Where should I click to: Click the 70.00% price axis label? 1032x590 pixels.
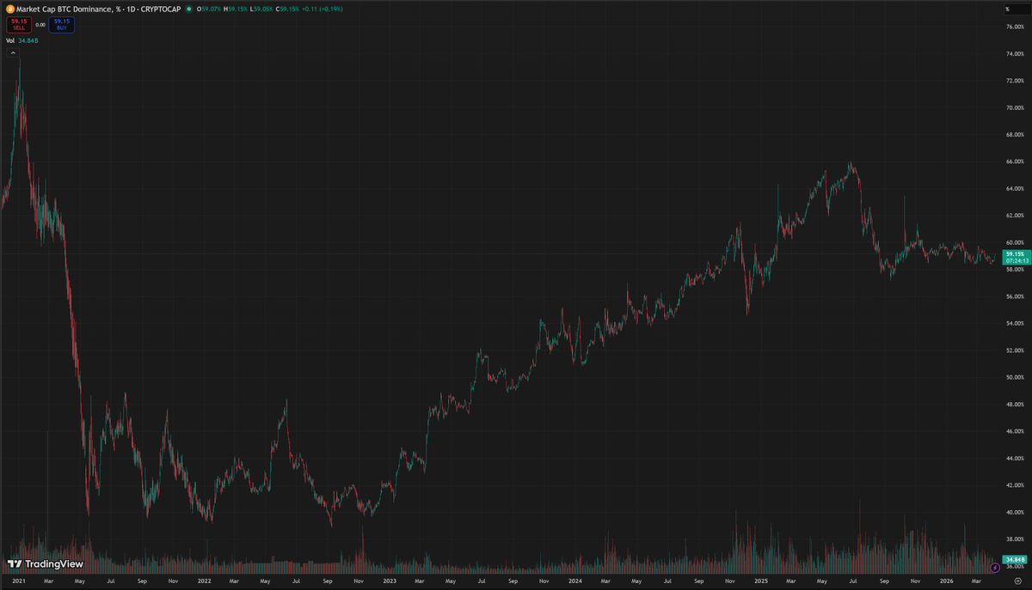[1015, 108]
